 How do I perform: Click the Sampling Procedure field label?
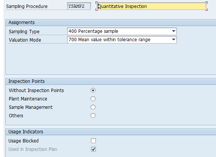(27, 6)
